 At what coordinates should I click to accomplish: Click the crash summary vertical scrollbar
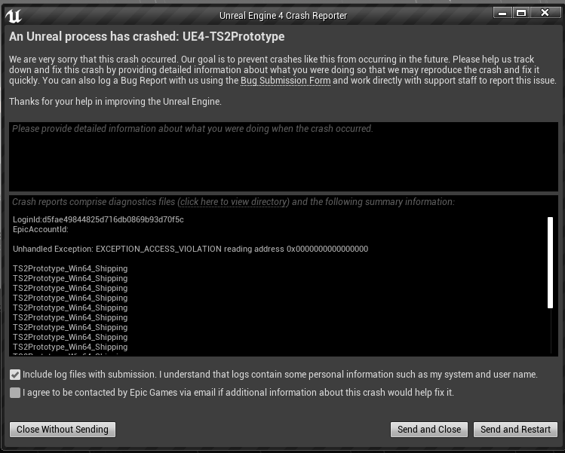pos(550,262)
